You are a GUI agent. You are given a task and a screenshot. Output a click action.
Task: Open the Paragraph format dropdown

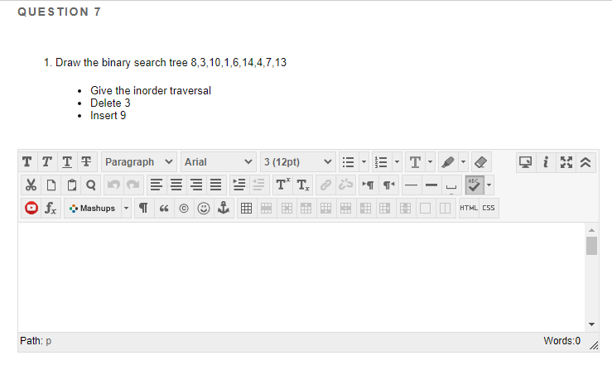139,162
